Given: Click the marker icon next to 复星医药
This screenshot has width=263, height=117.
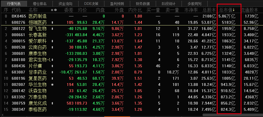Looking at the screenshot, I should click(x=52, y=78).
